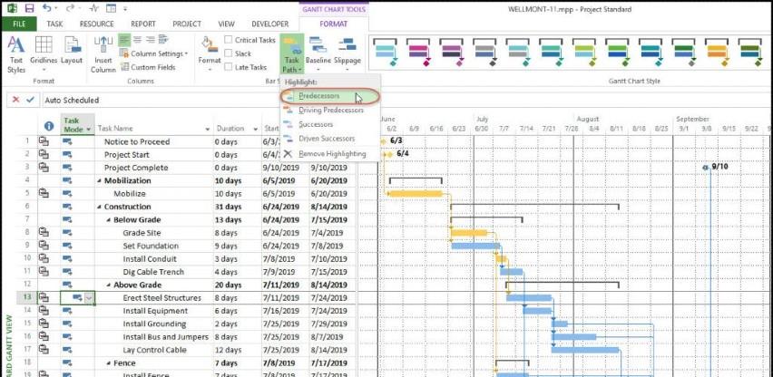Click the Layout icon in the ribbon
The image size is (773, 377).
72,53
